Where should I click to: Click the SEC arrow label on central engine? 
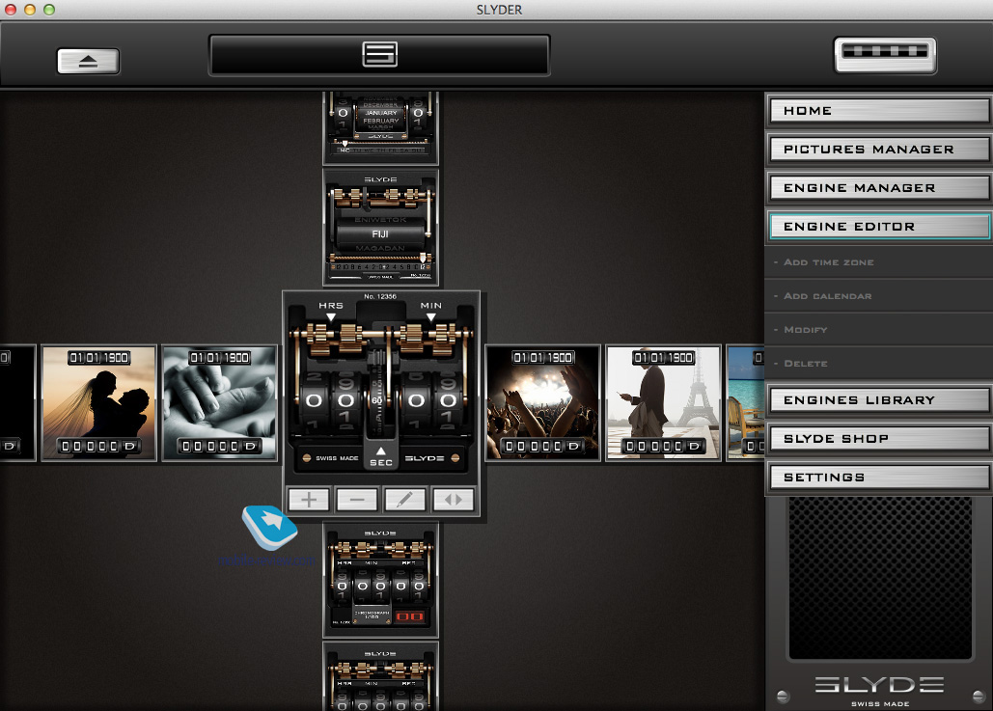[380, 457]
